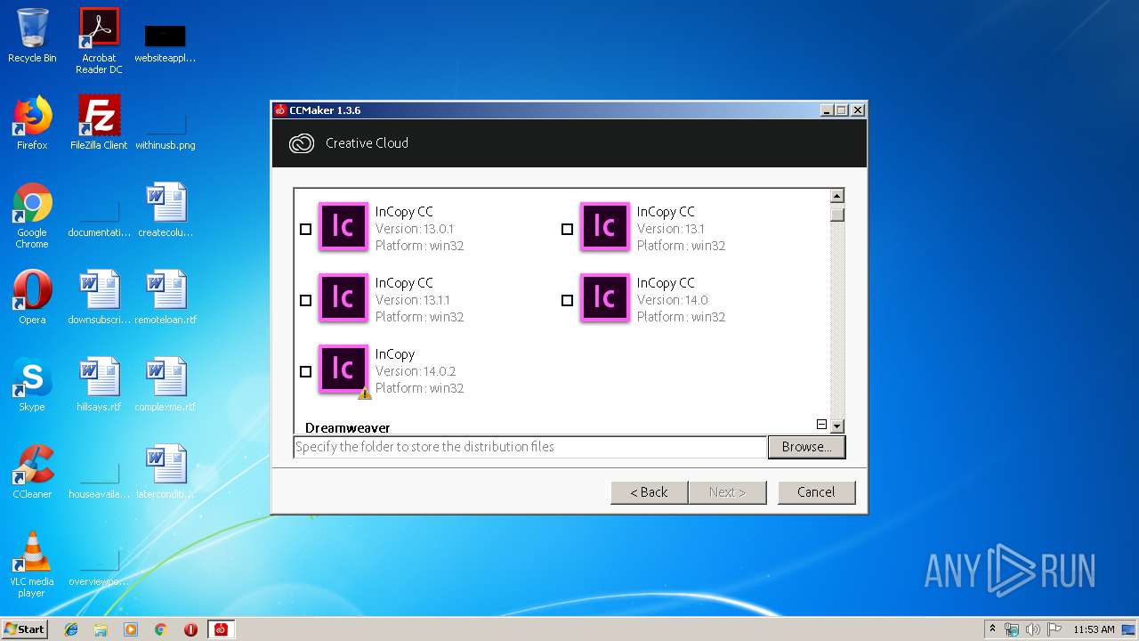Open FileZilla Client desktop shortcut
1139x641 pixels.
[x=99, y=123]
